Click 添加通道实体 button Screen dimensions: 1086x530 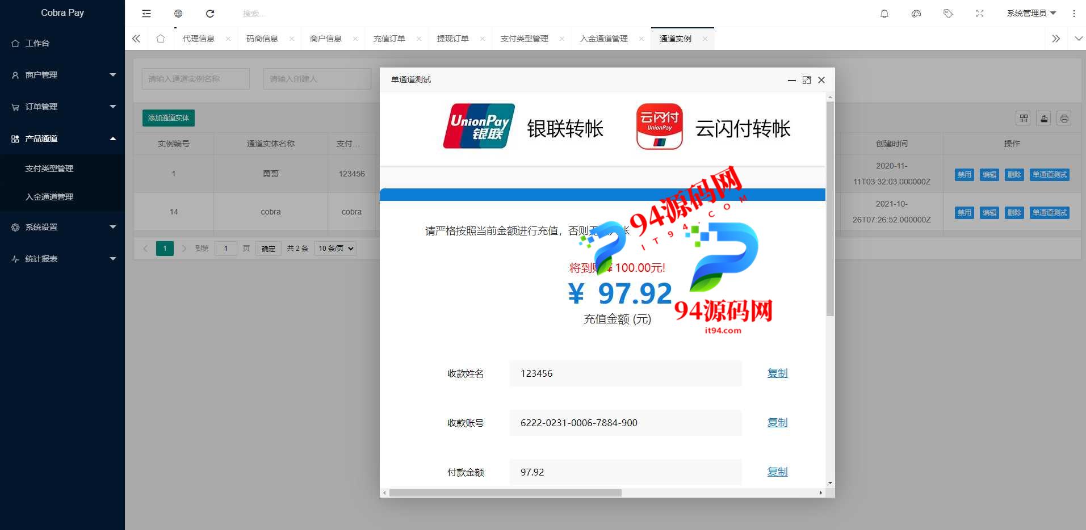[x=169, y=117]
